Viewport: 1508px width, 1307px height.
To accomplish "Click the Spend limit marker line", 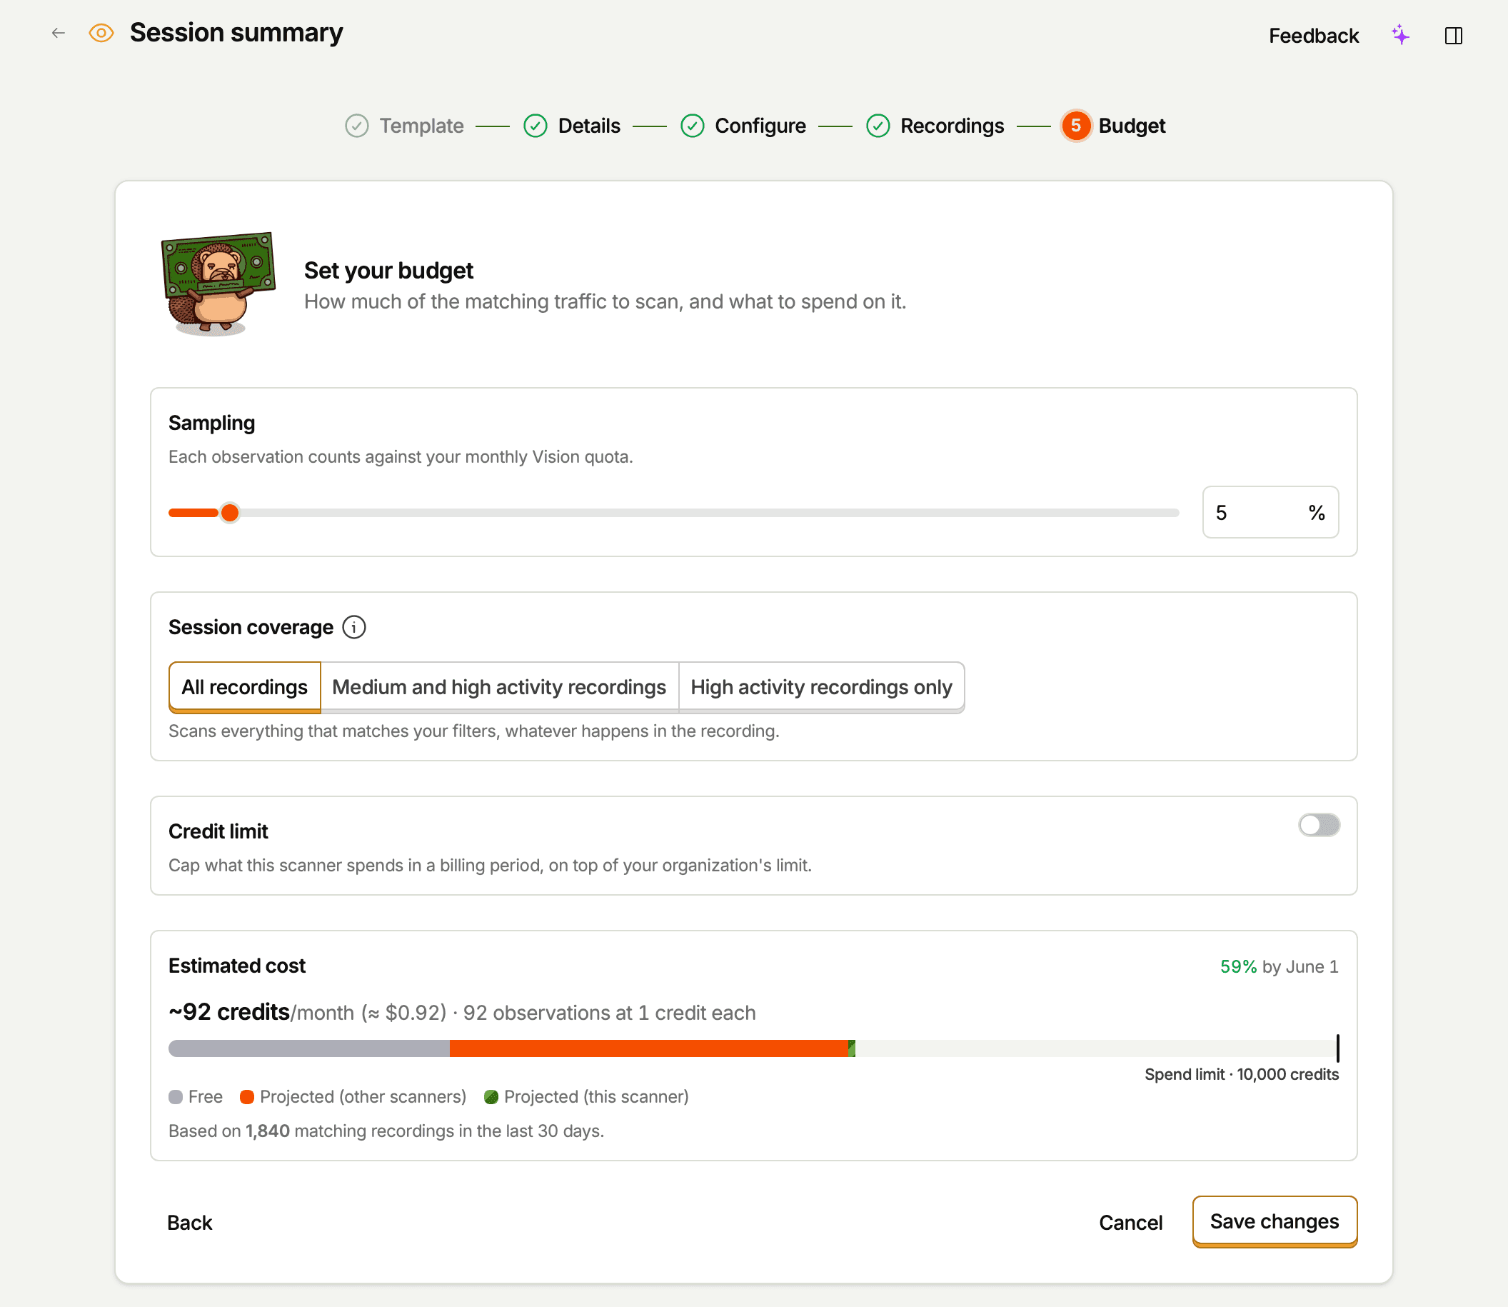I will click(1337, 1048).
